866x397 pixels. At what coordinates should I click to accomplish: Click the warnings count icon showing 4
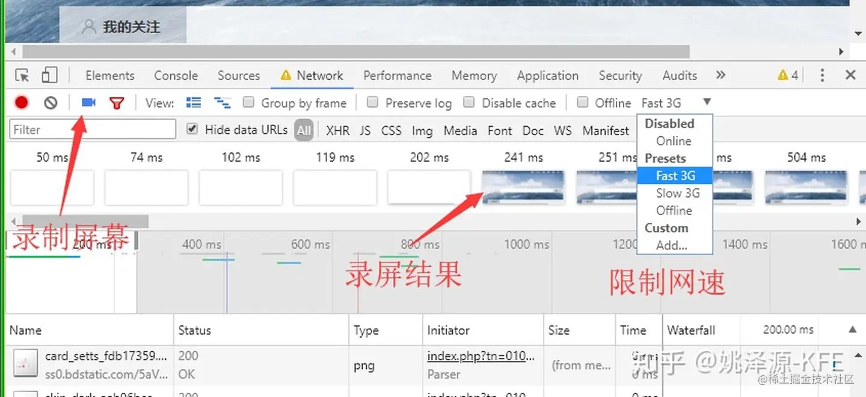[x=788, y=76]
